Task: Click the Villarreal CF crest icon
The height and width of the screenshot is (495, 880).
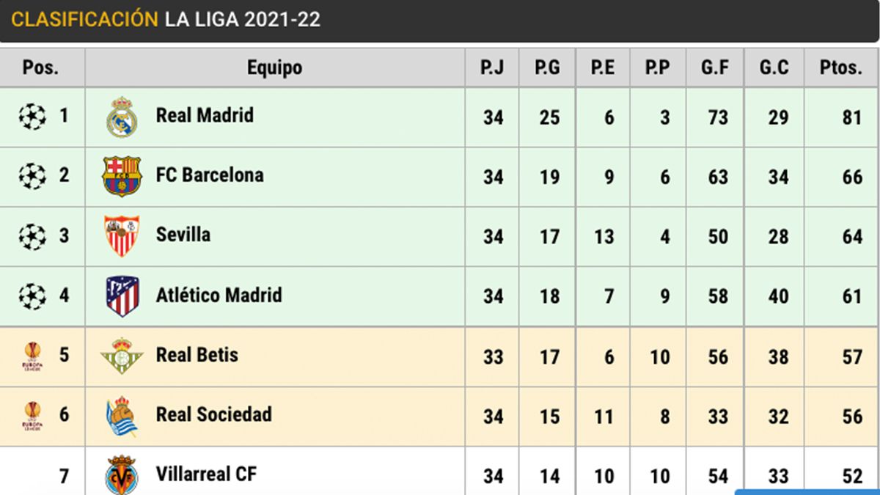Action: coord(122,474)
